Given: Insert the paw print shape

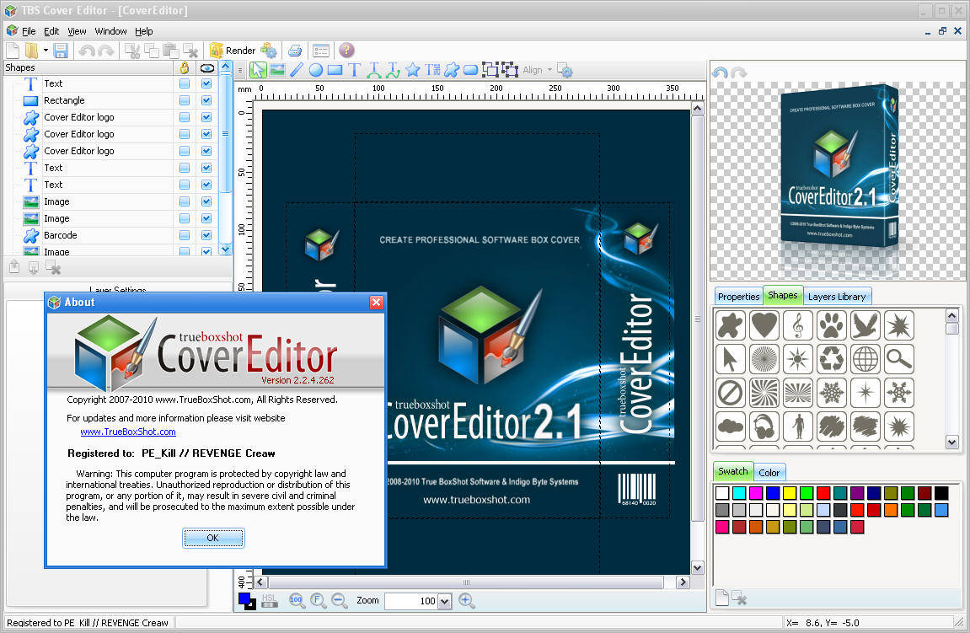Looking at the screenshot, I should coord(832,325).
